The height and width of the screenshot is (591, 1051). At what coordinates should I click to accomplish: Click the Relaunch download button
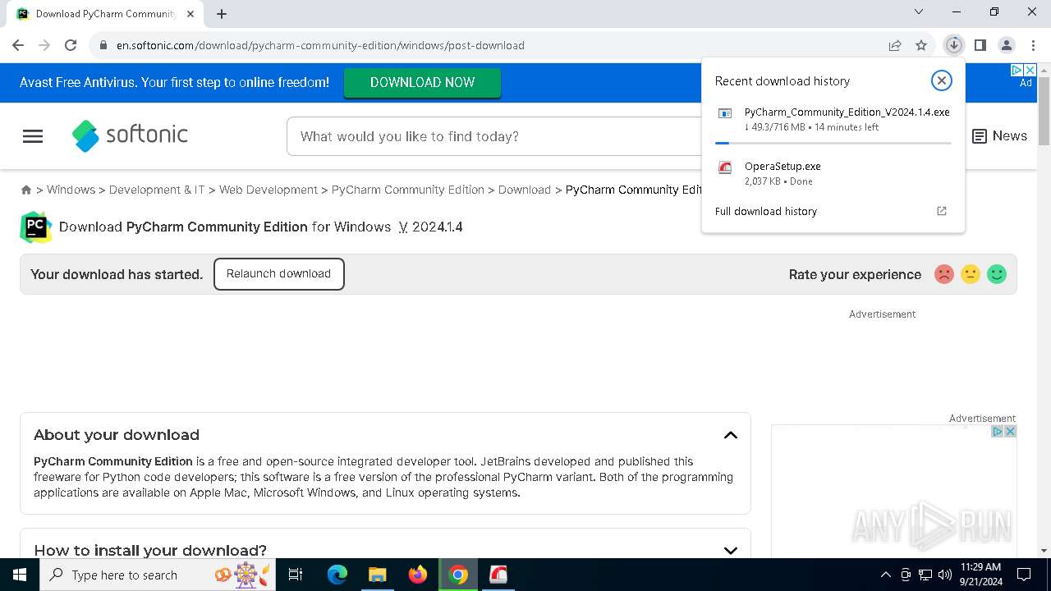[x=279, y=274]
